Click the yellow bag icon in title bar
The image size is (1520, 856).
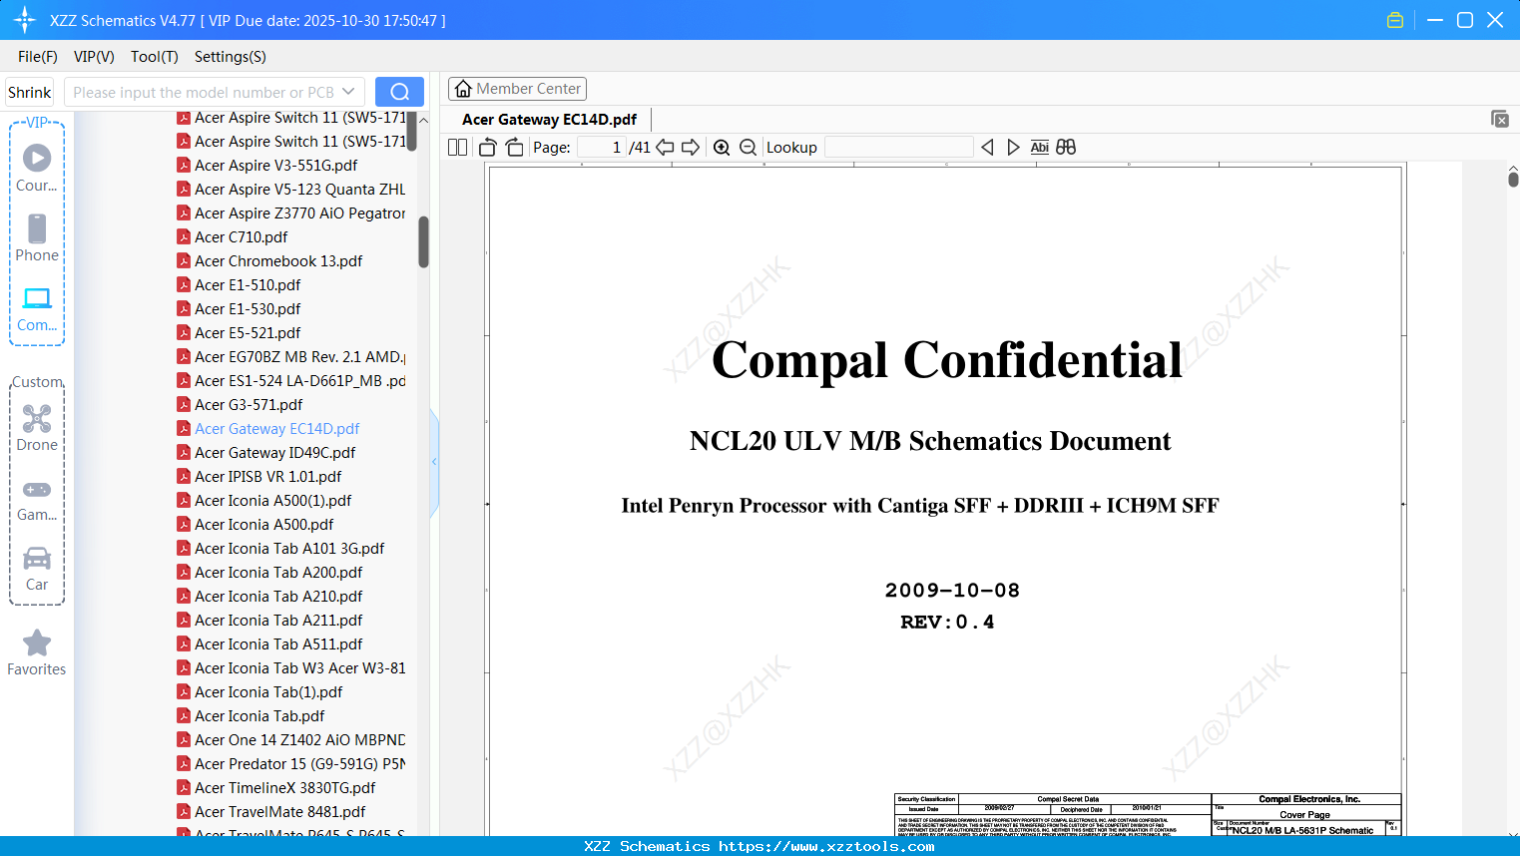point(1395,20)
